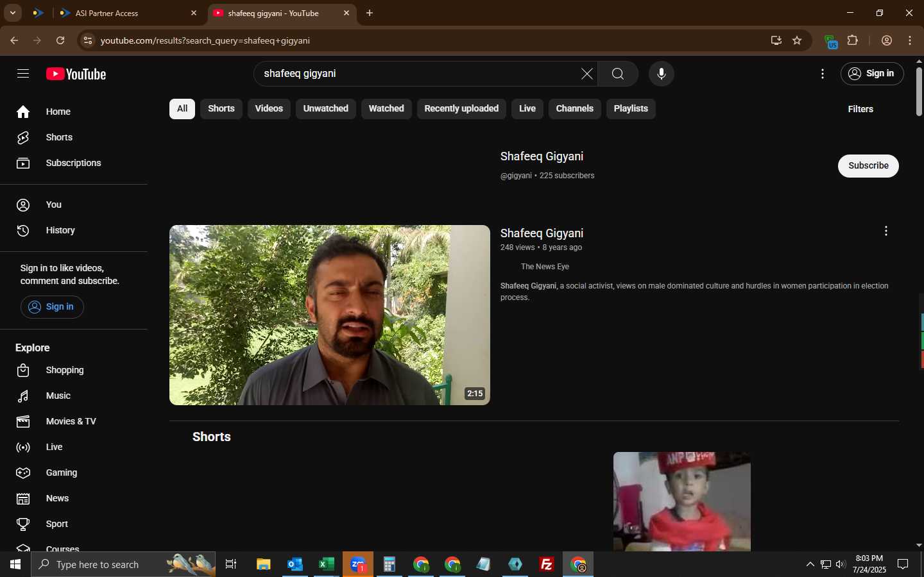Open the tab search dropdown arrow
This screenshot has width=924, height=577.
pos(12,13)
